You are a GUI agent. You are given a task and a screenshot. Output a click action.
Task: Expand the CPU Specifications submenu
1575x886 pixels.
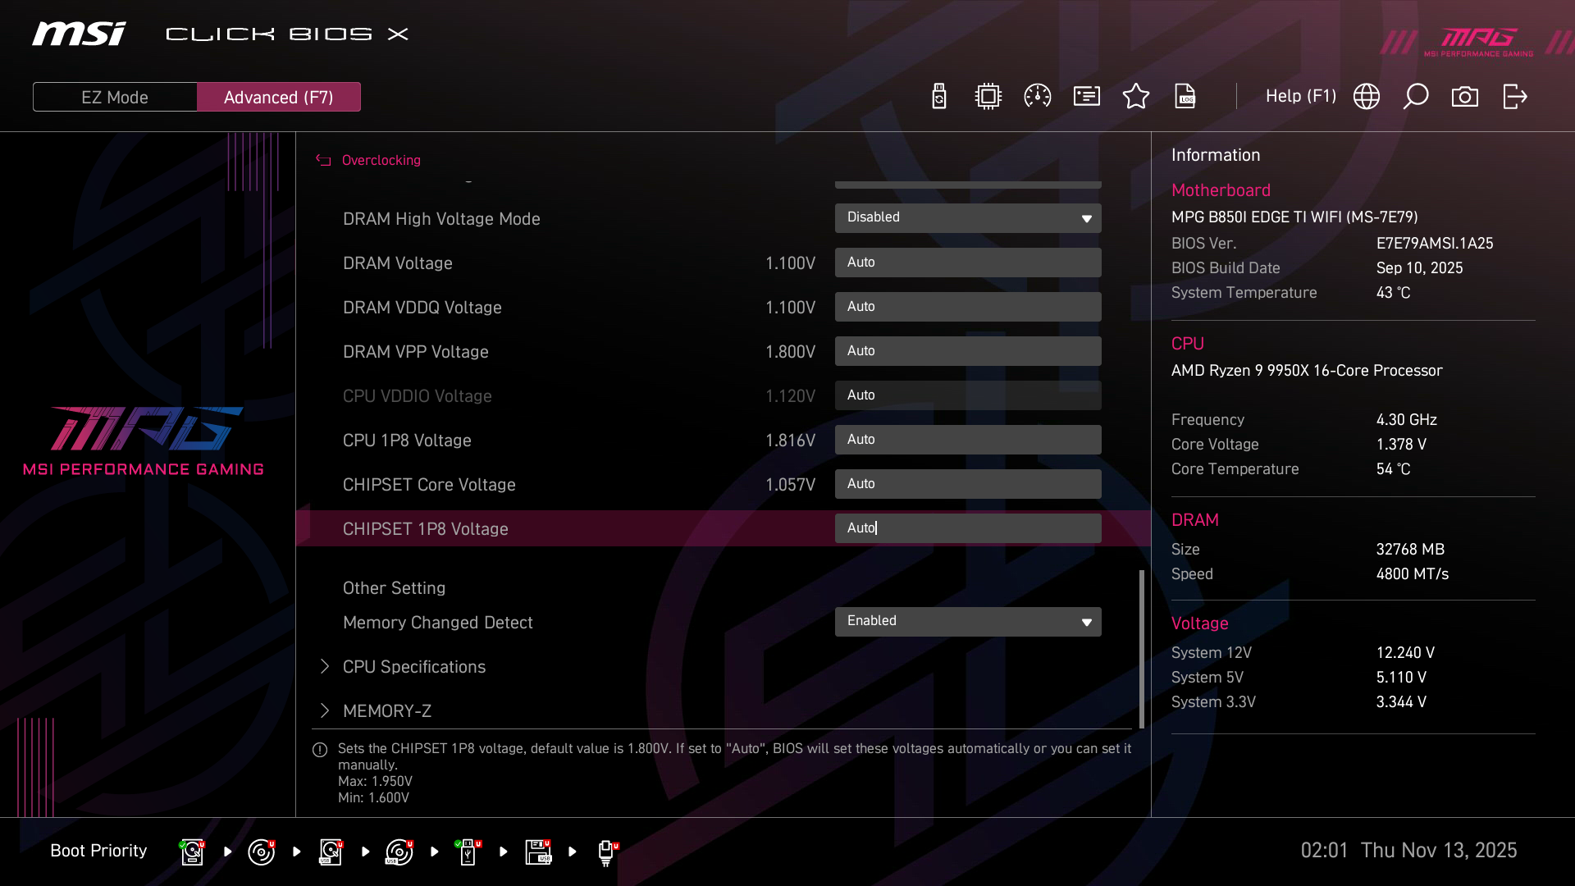(414, 667)
